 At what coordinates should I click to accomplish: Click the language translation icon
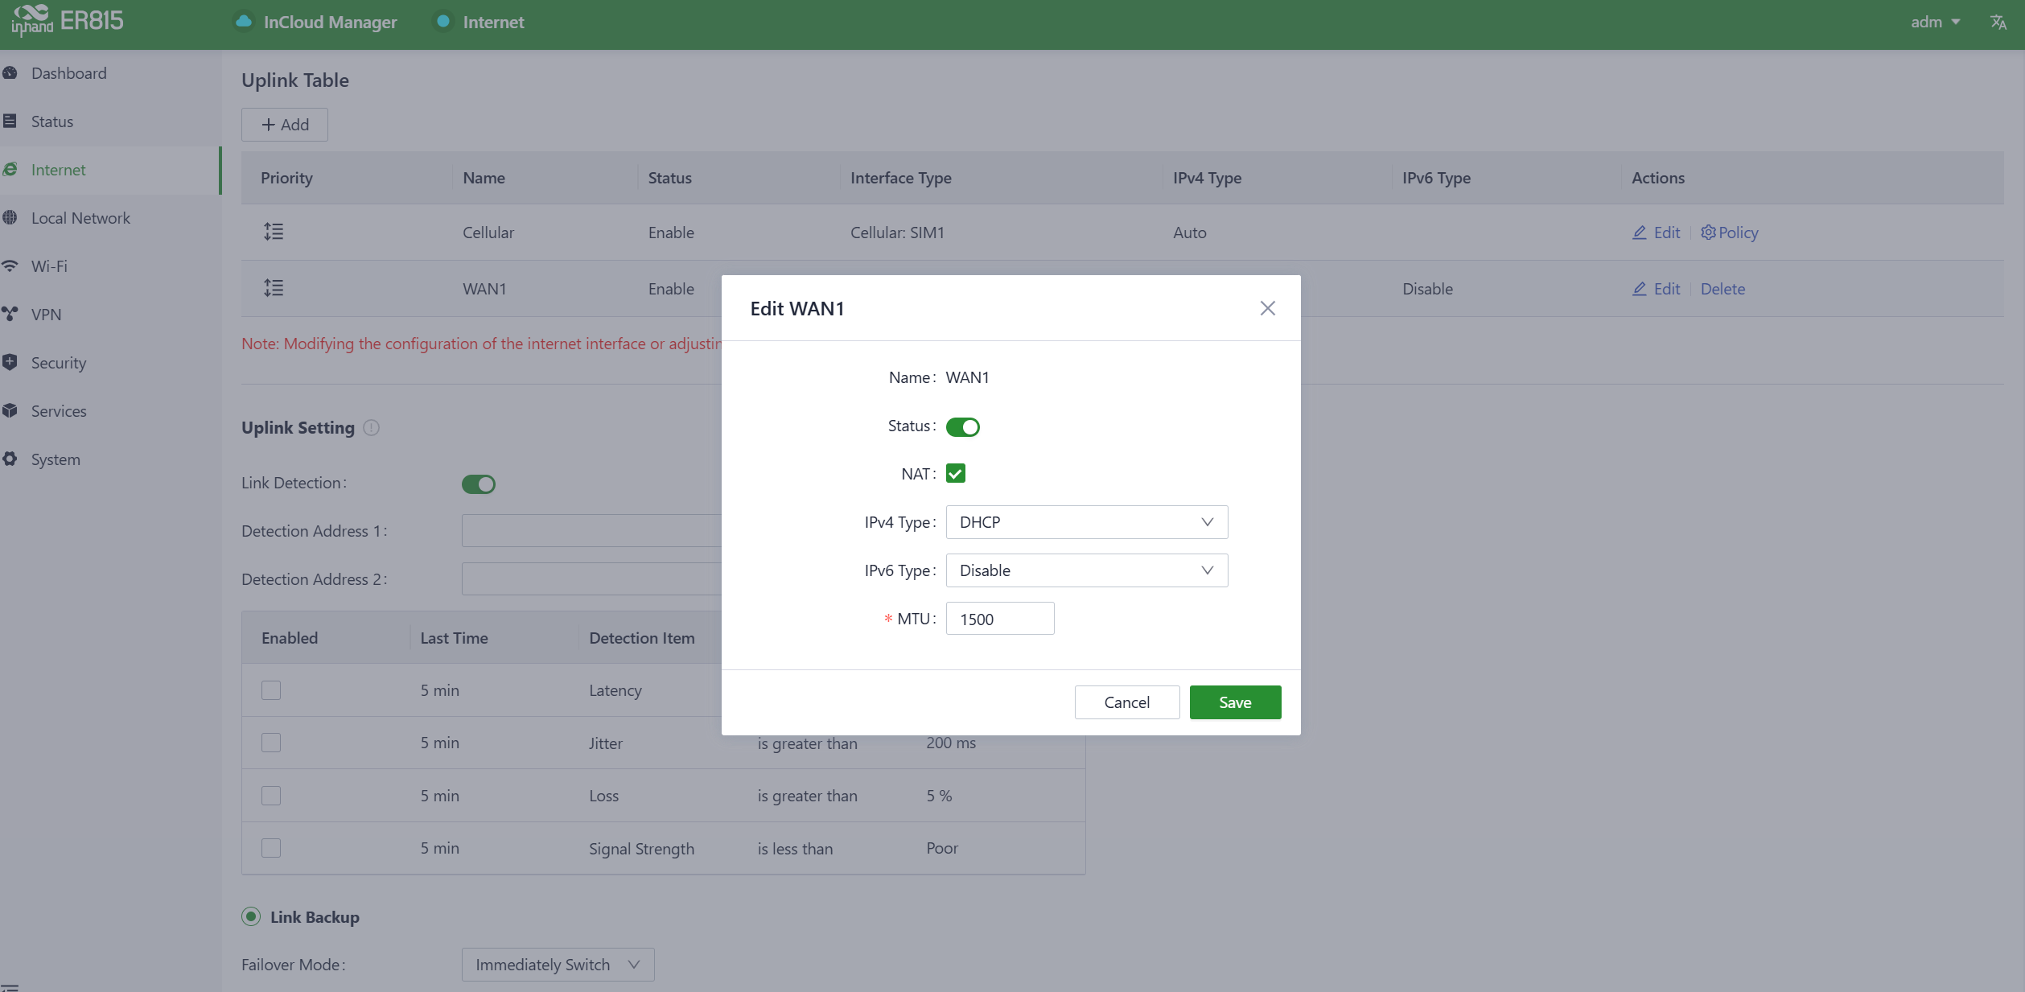click(1998, 22)
